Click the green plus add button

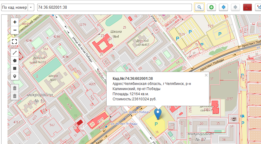coord(211,7)
